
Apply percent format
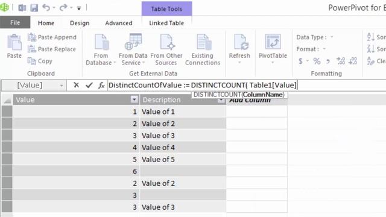(317, 61)
